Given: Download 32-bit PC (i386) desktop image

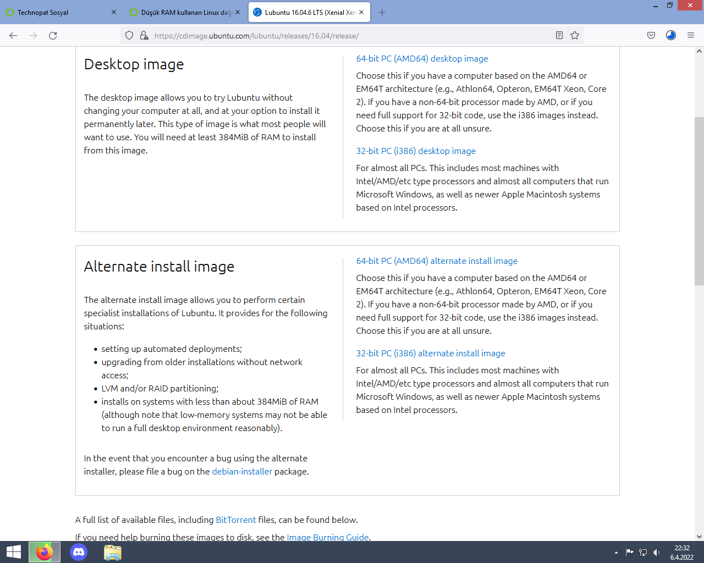Looking at the screenshot, I should point(416,151).
